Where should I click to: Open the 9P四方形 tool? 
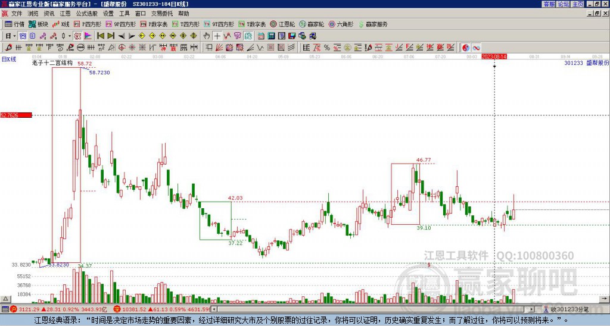[x=120, y=24]
